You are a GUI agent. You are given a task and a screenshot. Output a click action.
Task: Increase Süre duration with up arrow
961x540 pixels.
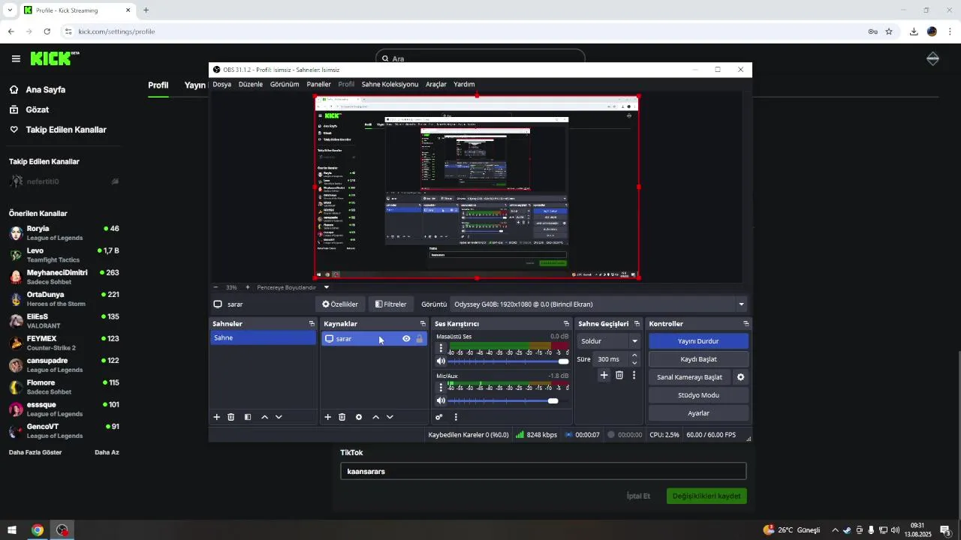[634, 355]
